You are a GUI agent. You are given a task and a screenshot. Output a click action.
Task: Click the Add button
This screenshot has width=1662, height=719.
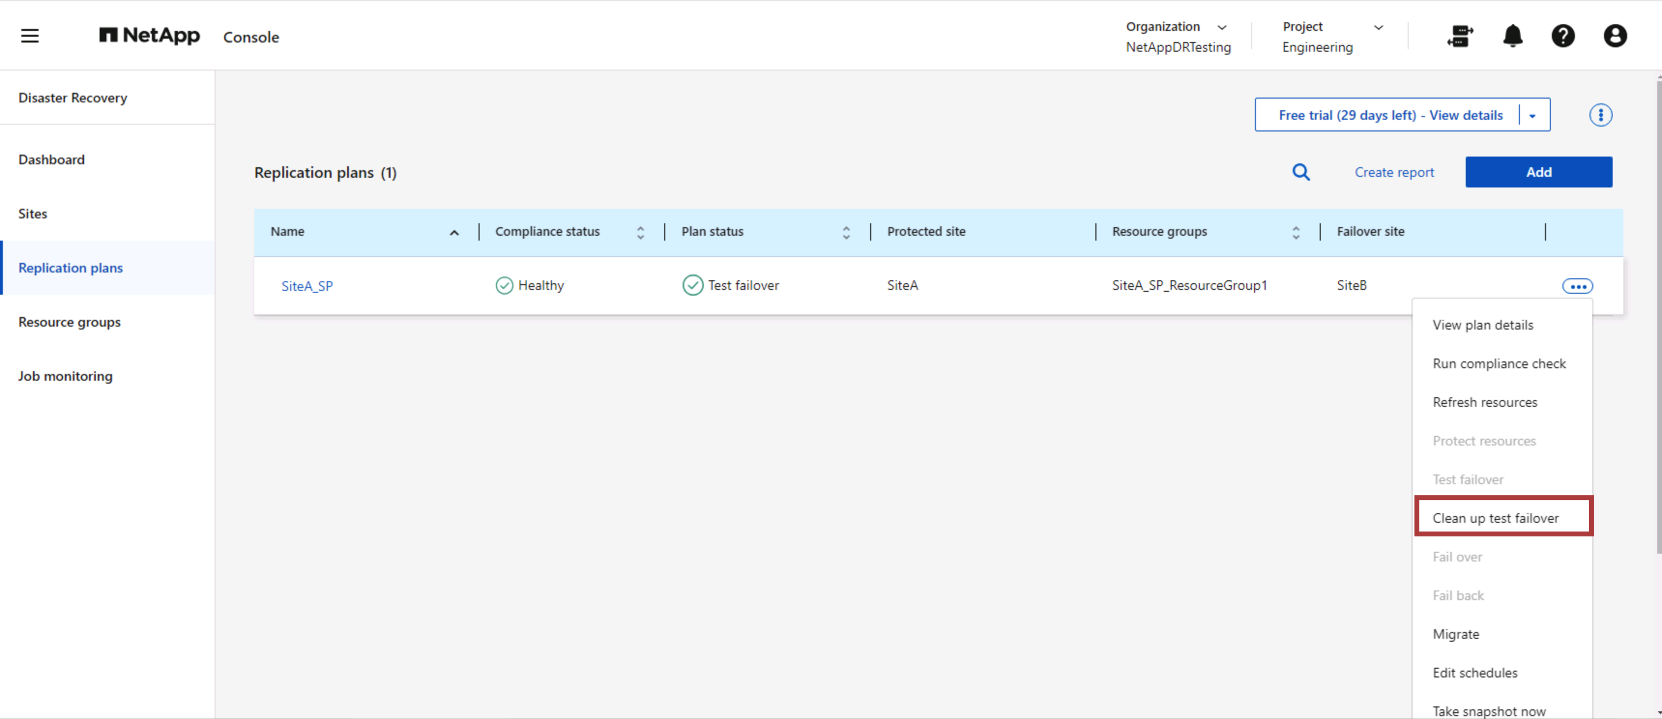(1539, 172)
